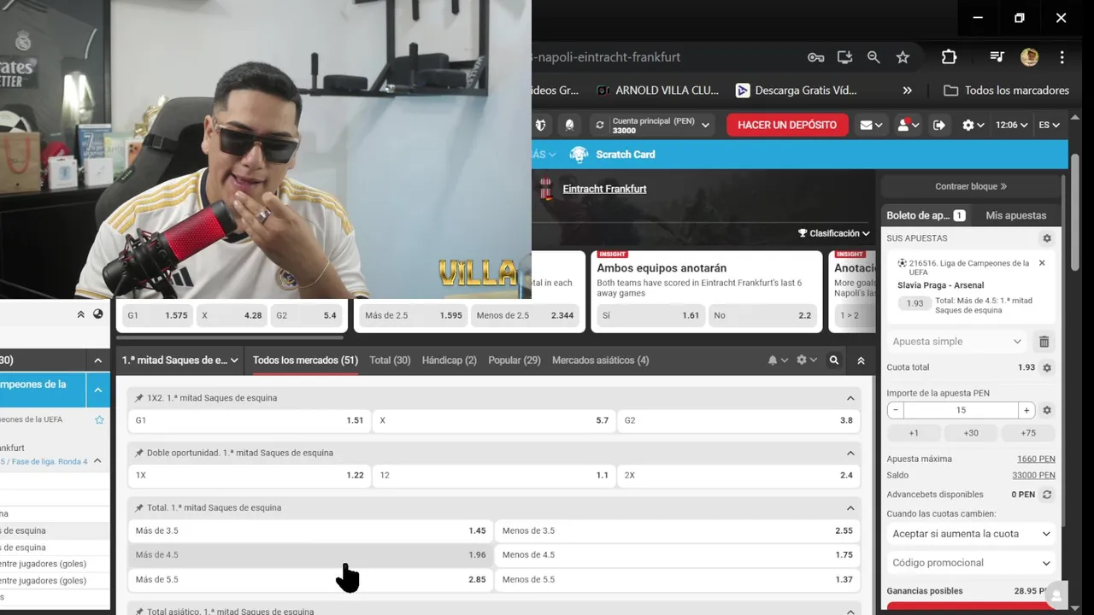1094x615 pixels.
Task: Decrease the stake with the minus button
Action: coord(896,410)
